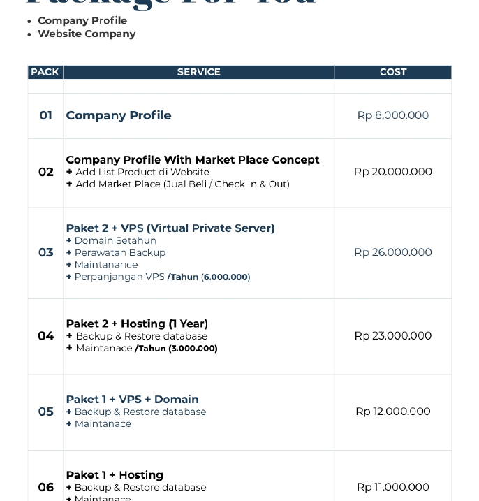Click the SERVICE column header
479x501 pixels.
[x=198, y=72]
